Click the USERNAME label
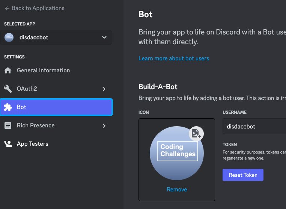The height and width of the screenshot is (209, 286). click(x=235, y=112)
